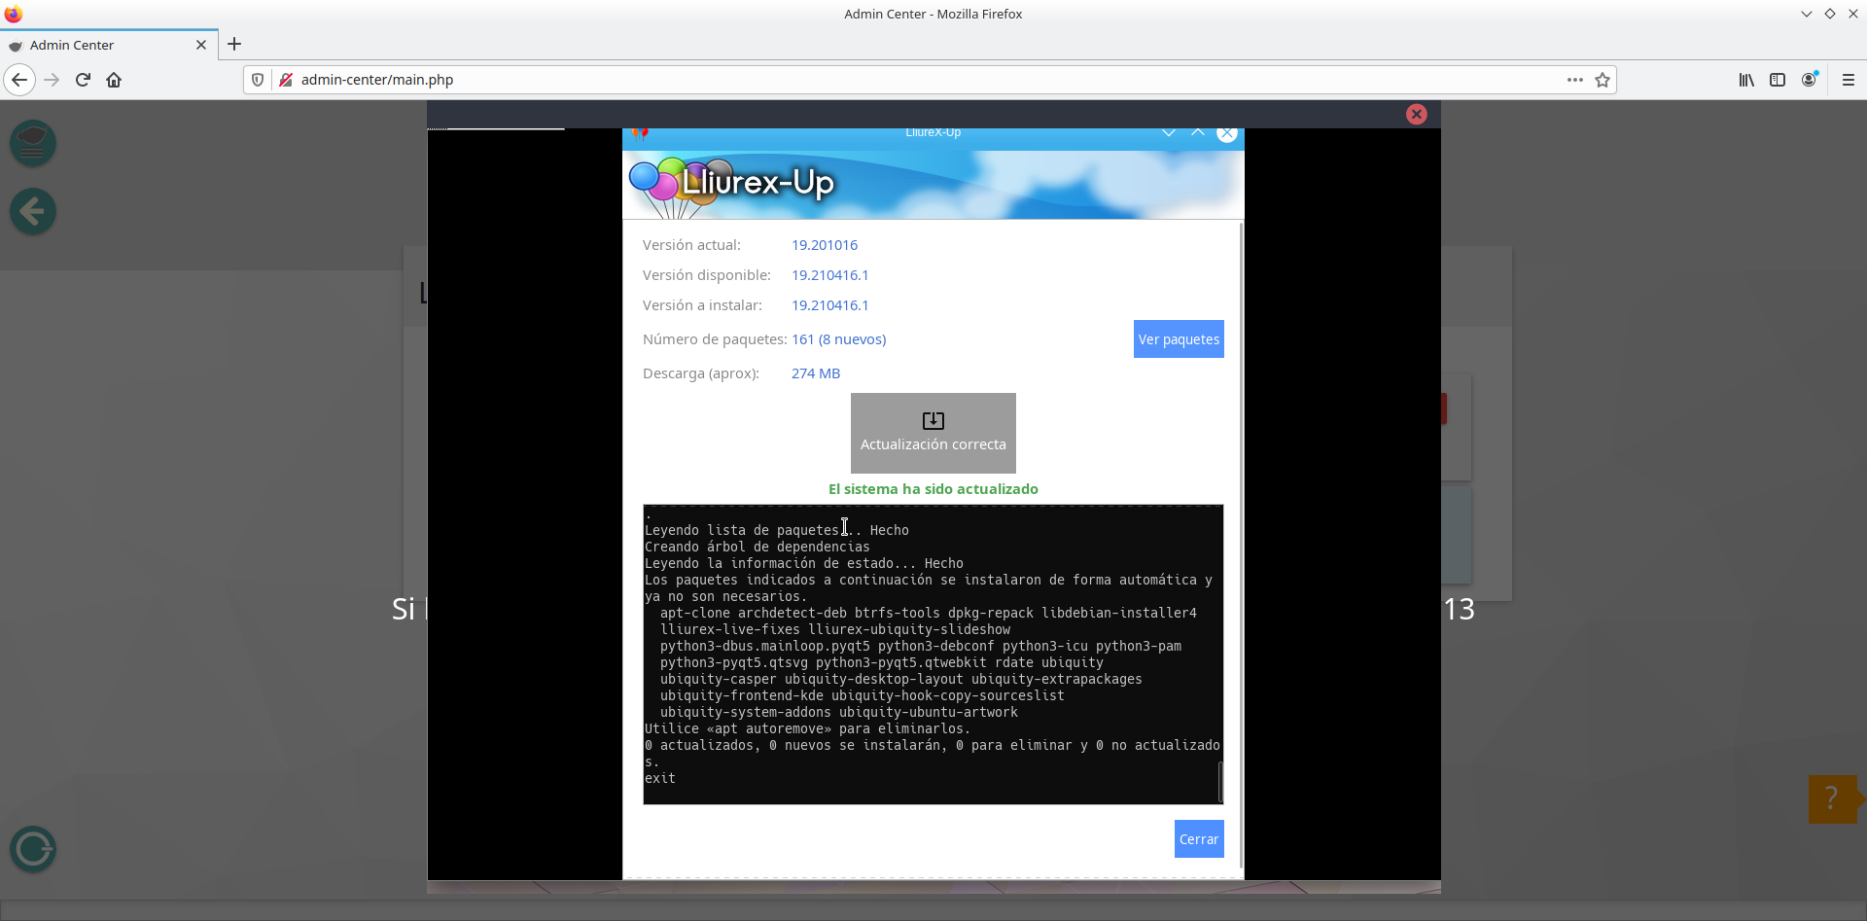The width and height of the screenshot is (1867, 921).
Task: Show the insecure connection site information
Action: point(286,80)
